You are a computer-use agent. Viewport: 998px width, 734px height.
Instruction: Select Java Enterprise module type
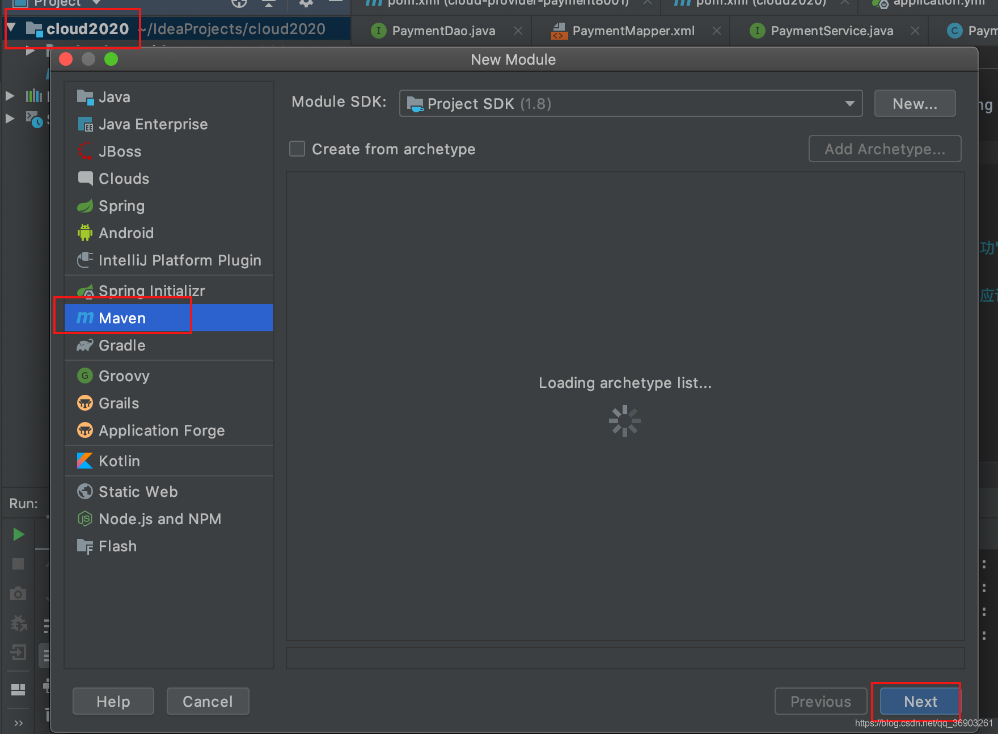pyautogui.click(x=169, y=124)
